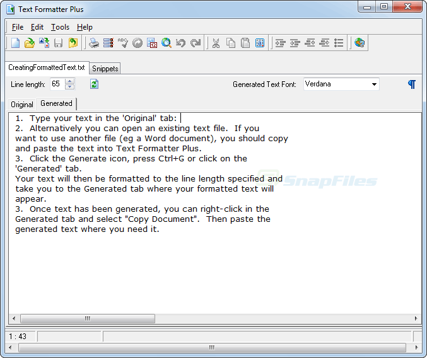Screen dimensions: 427x358
Task: Click the text area's horizontal scrollbar thumb
Action: [x=88, y=318]
